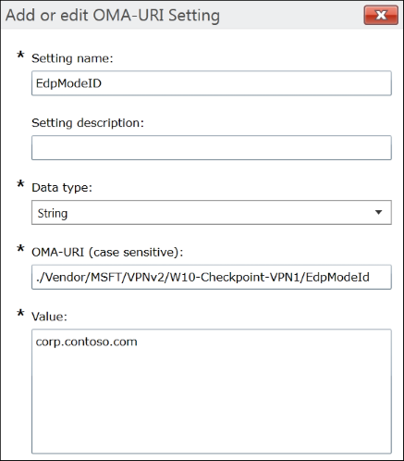
Task: Click the 'Setting description:' label
Action: [x=88, y=123]
